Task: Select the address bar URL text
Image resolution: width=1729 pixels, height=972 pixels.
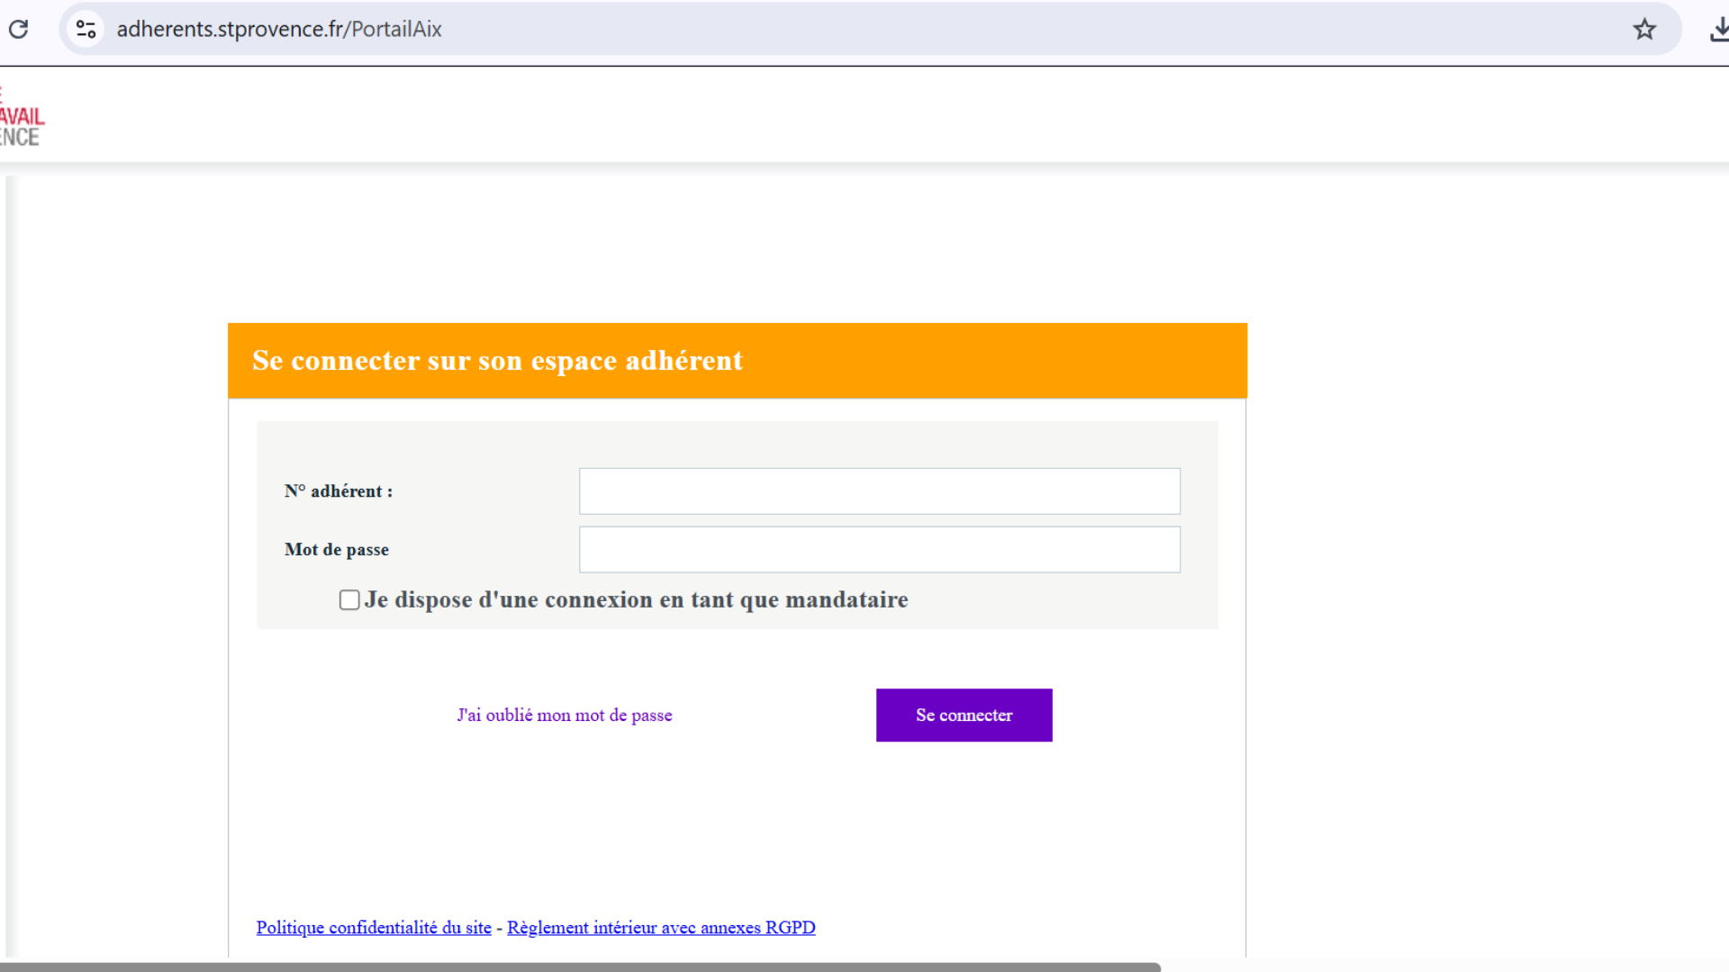Action: [x=279, y=29]
